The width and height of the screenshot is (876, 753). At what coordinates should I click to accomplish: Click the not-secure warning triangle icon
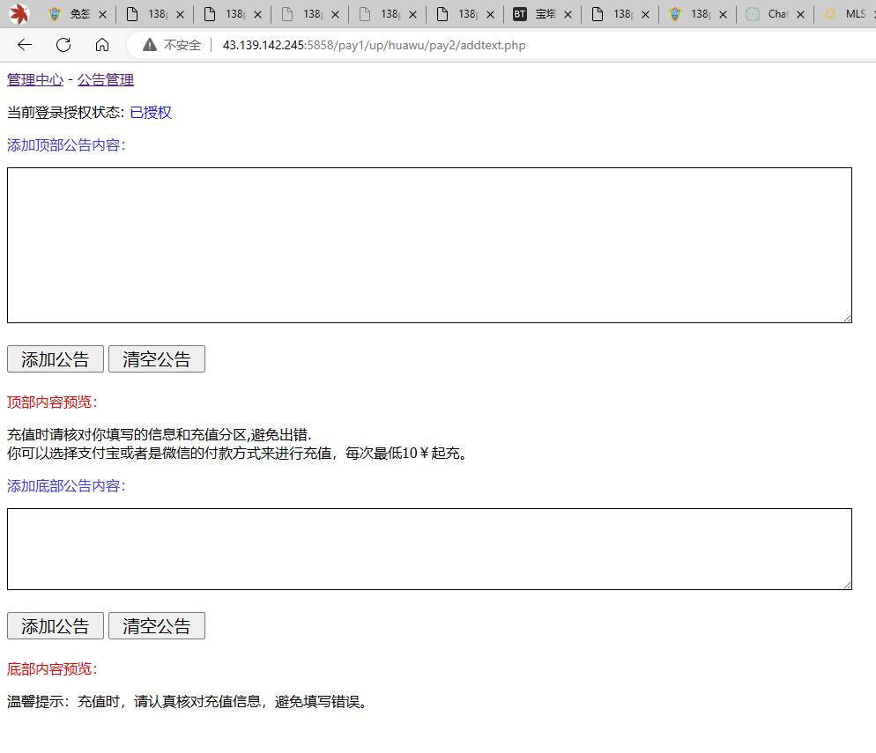[150, 45]
